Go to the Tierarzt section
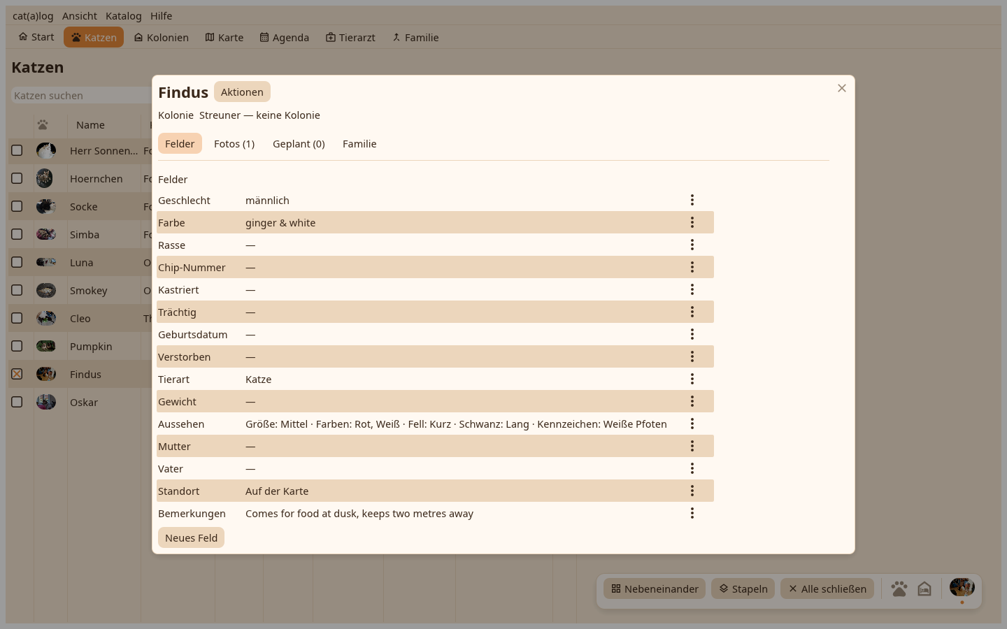Image resolution: width=1007 pixels, height=629 pixels. (350, 37)
